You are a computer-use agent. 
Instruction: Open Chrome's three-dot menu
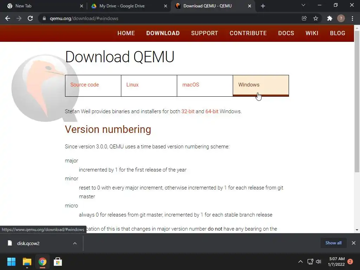pyautogui.click(x=352, y=18)
